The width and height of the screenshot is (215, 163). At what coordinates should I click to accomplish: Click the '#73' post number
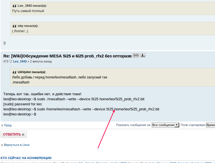(6, 62)
